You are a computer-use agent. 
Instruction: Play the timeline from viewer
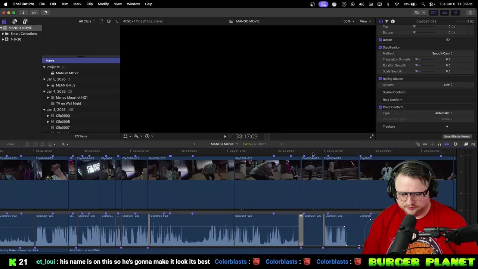[x=225, y=137]
